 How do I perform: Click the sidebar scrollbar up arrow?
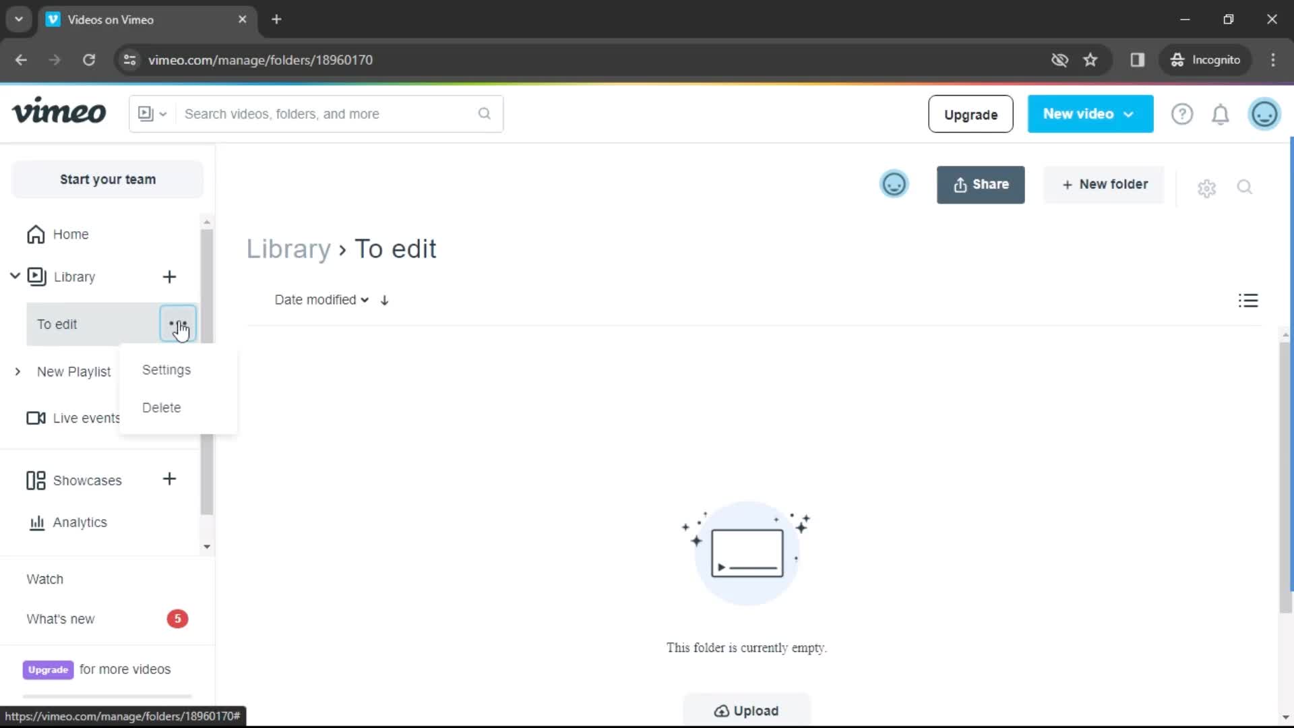207,222
